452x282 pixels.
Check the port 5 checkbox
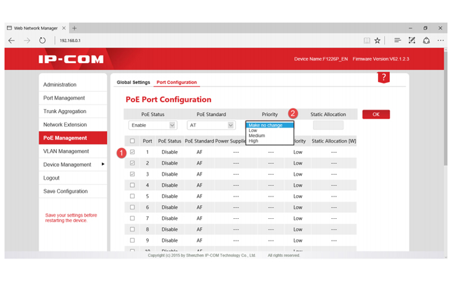(x=132, y=196)
